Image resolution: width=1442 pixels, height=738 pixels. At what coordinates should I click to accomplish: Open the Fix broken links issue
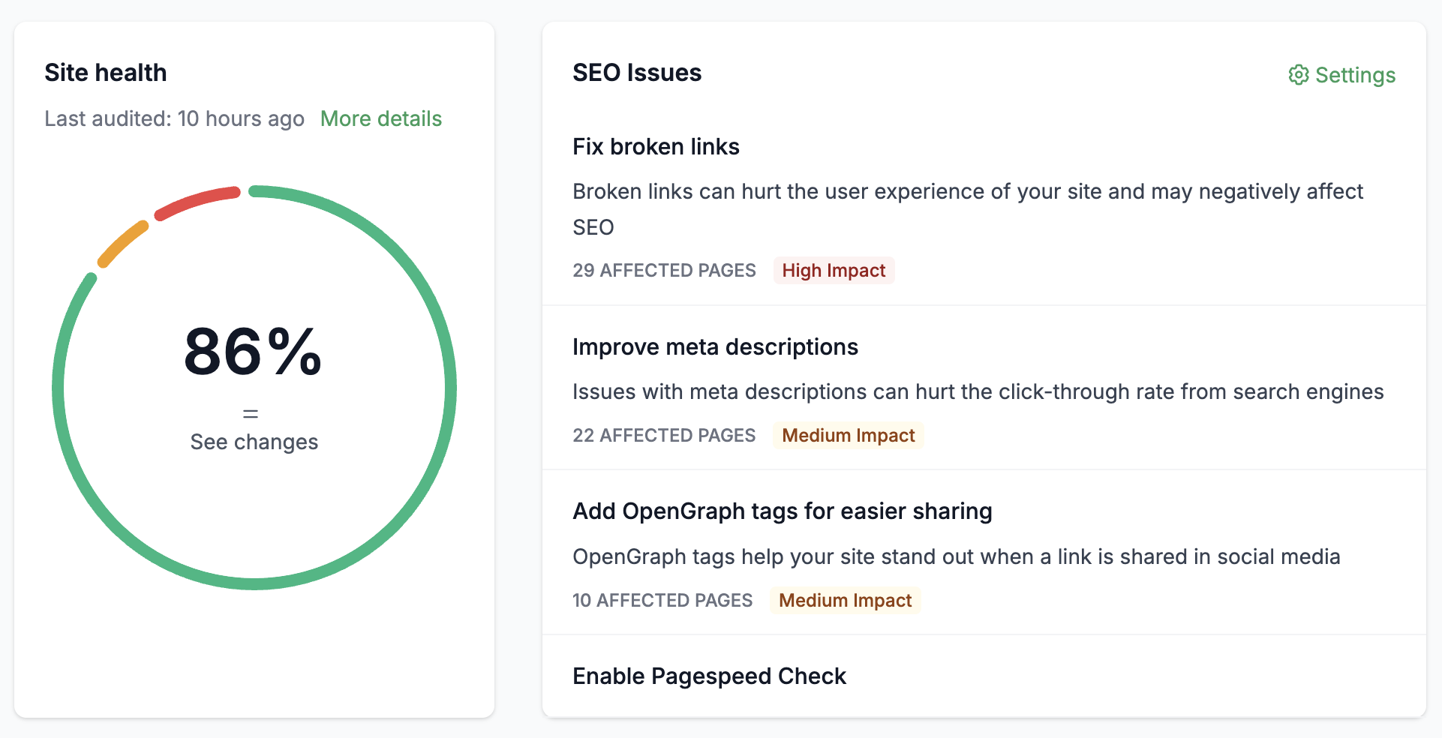click(656, 146)
